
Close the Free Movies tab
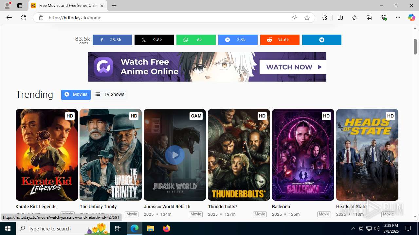coord(102,6)
